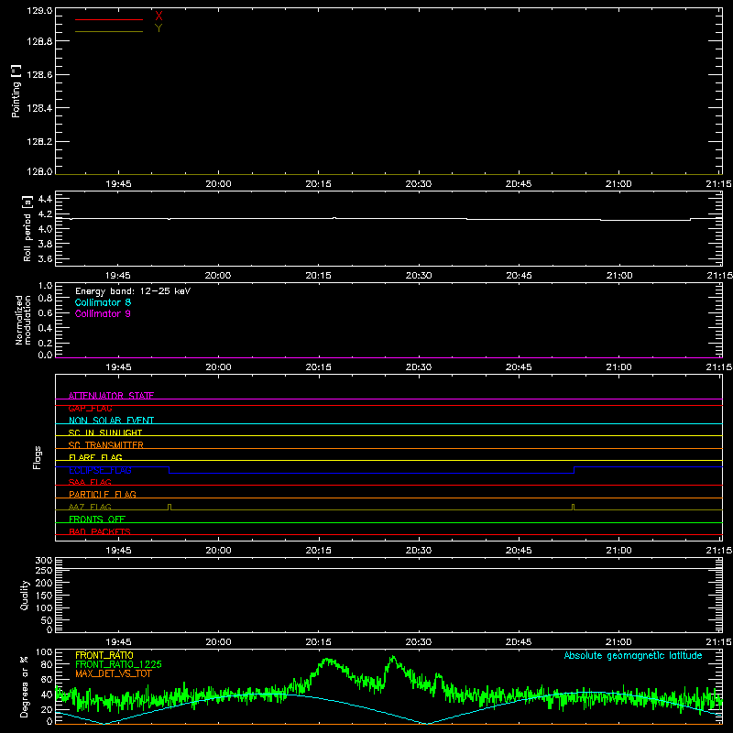Click the second green FRONT_RATIO_1225 peak

point(393,657)
